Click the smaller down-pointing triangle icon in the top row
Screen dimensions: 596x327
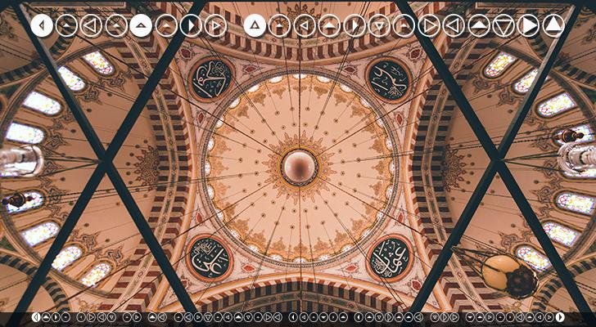[379, 25]
